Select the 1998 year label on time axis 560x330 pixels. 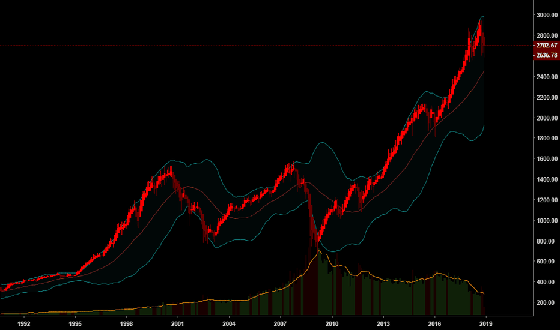point(126,324)
